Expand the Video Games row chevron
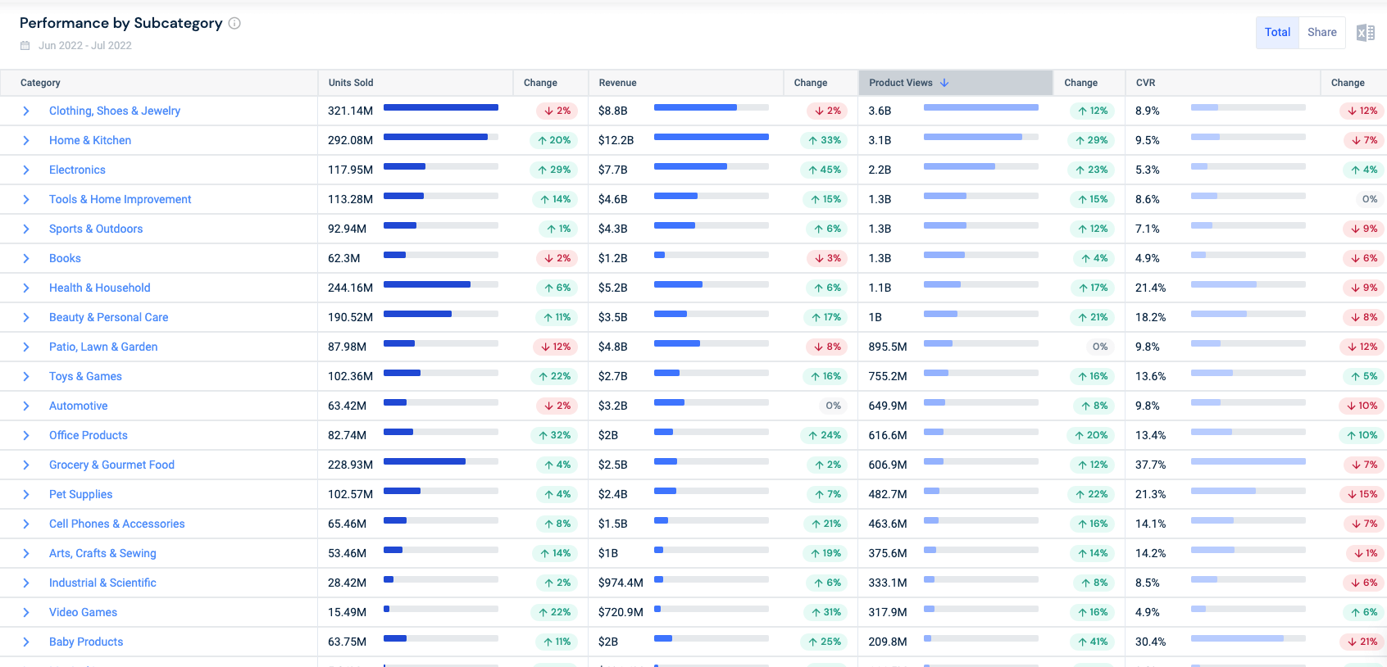 [26, 613]
